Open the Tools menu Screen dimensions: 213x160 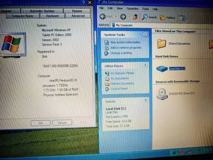(145, 9)
